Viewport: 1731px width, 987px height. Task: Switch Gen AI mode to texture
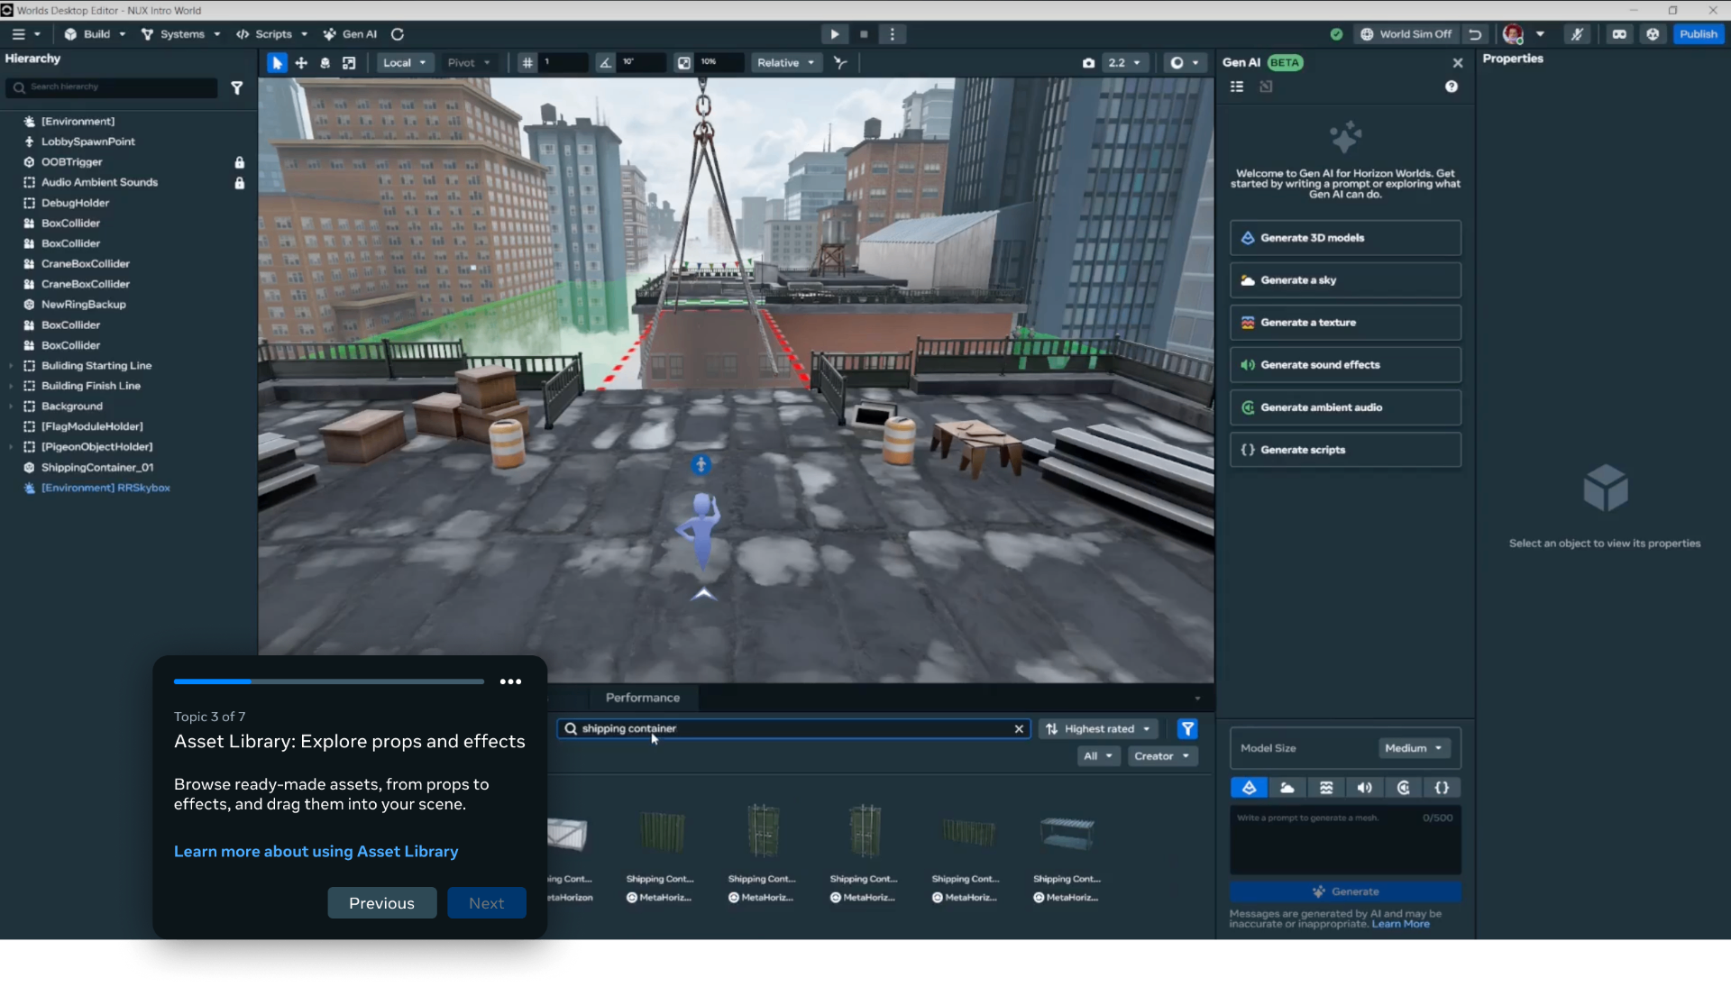coord(1326,788)
